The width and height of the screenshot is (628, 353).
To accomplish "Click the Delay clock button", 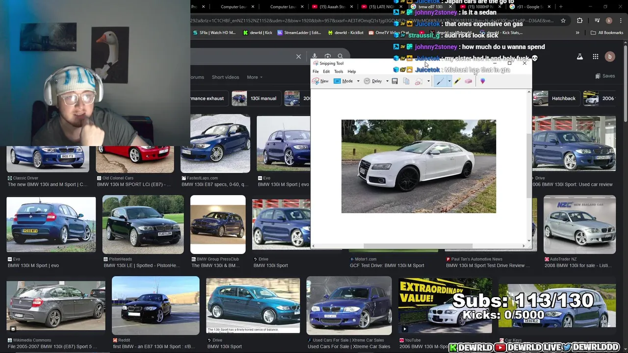I will (373, 81).
